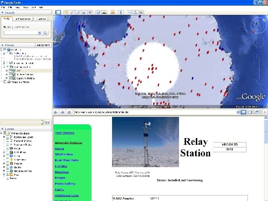The width and height of the screenshot is (268, 201).
Task: Click the Weather layer sun icon
Action: pyautogui.click(x=11, y=163)
